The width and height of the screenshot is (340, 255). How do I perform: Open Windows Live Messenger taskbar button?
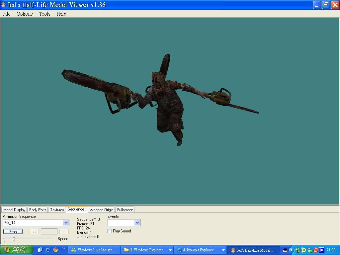tap(94, 250)
